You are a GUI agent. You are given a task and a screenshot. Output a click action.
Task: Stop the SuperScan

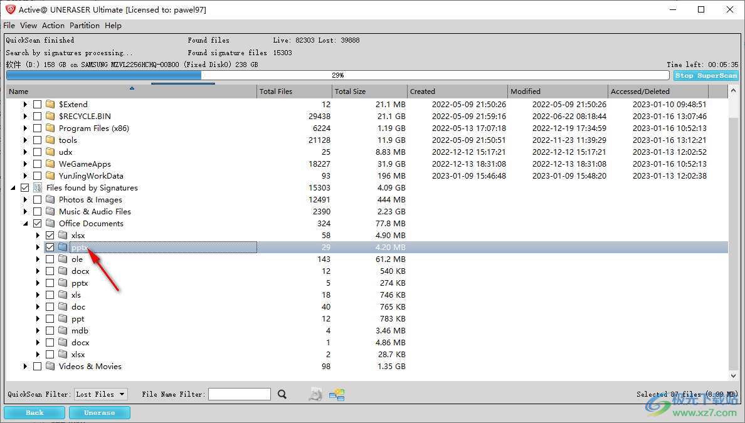706,75
